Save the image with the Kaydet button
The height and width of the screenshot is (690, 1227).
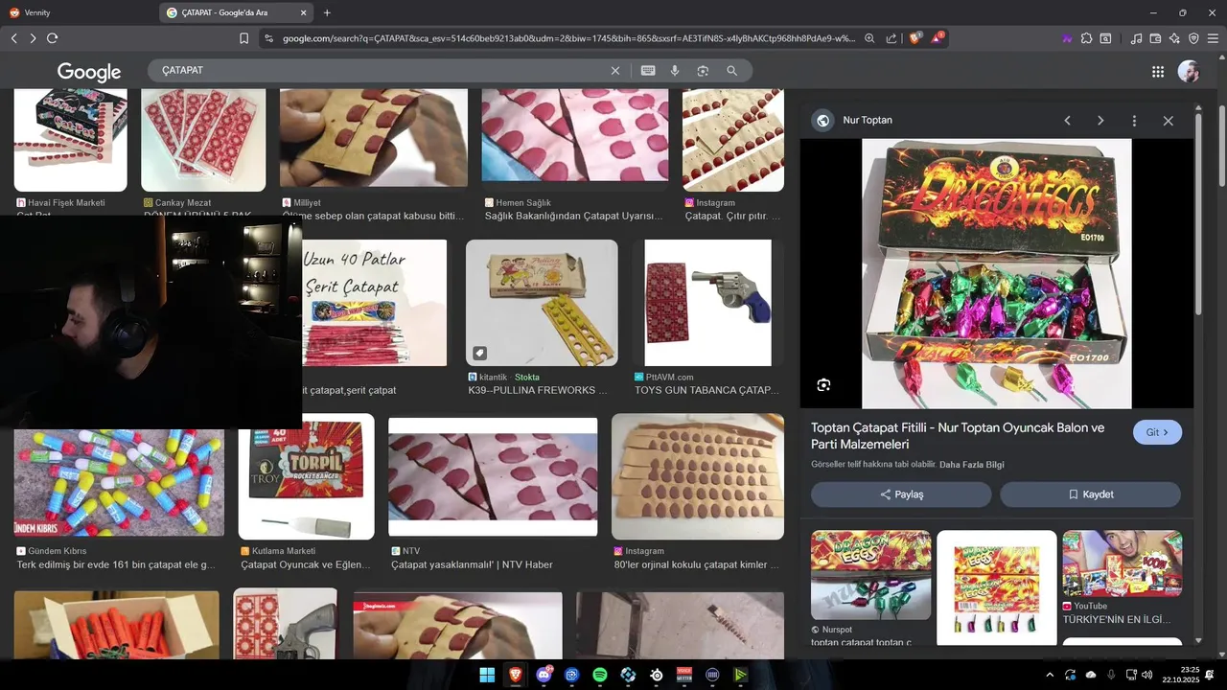click(1091, 494)
